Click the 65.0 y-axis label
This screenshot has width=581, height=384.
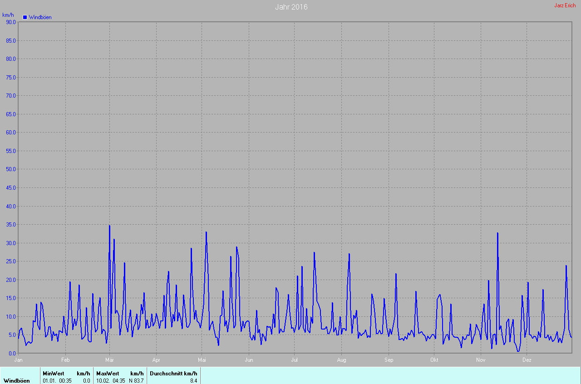coord(11,114)
